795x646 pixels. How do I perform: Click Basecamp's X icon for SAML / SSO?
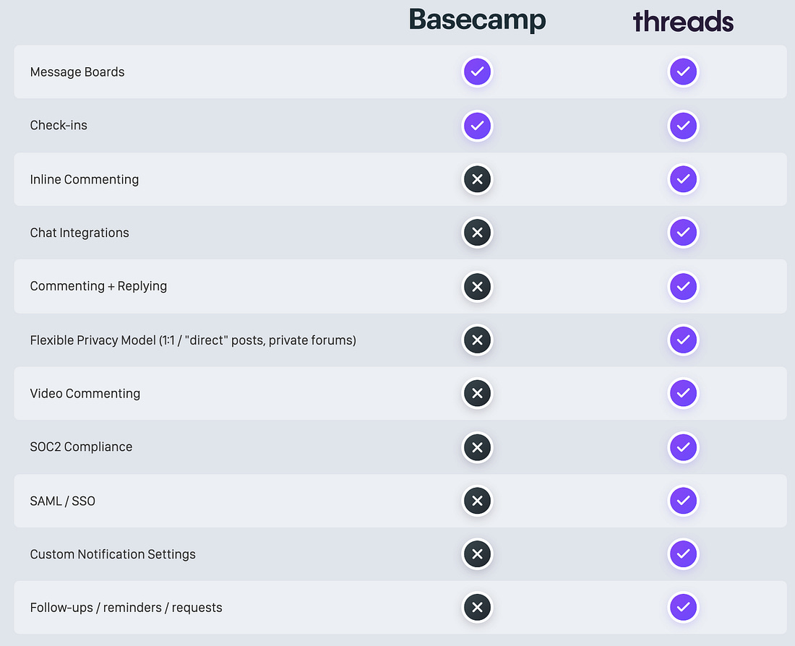477,501
